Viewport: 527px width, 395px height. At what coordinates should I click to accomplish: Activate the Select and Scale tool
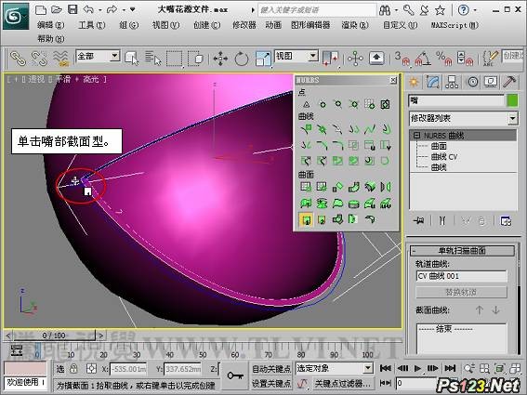[x=263, y=59]
